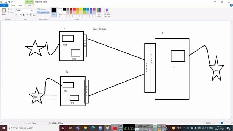This screenshot has height=131, width=233.
Task: Click the taskbar clock and date
Action: click(219, 128)
